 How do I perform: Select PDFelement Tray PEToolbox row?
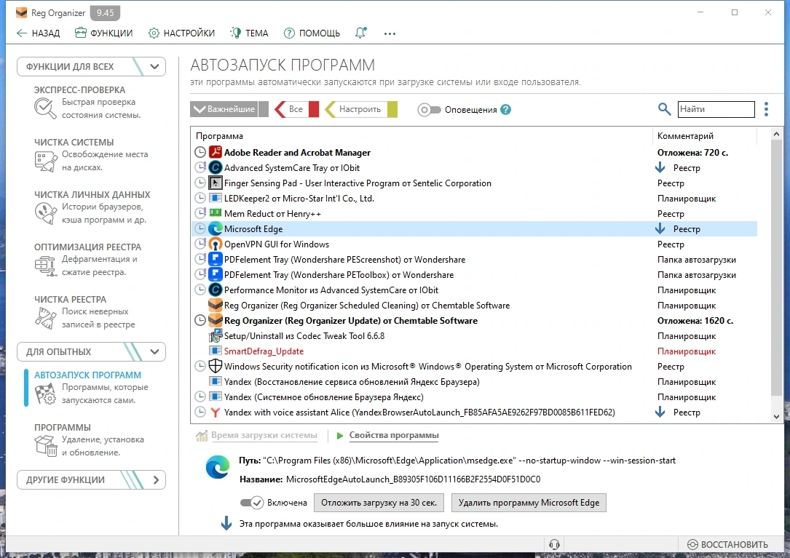[474, 274]
